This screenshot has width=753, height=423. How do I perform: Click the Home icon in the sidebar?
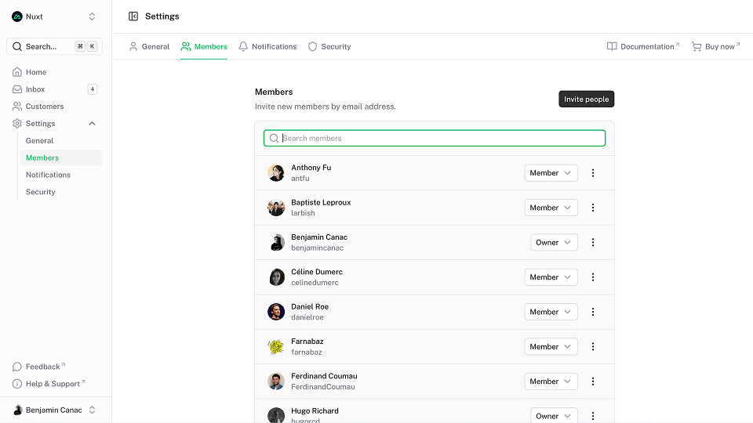tap(17, 72)
